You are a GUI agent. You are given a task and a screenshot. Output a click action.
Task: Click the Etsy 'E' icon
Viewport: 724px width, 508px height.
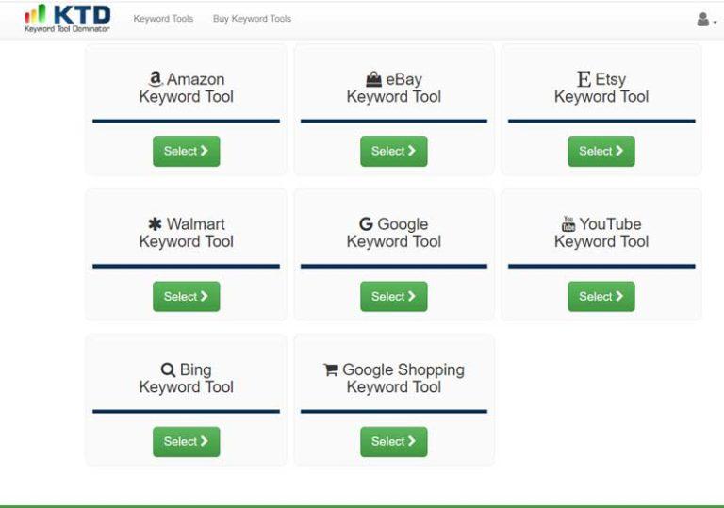point(584,79)
